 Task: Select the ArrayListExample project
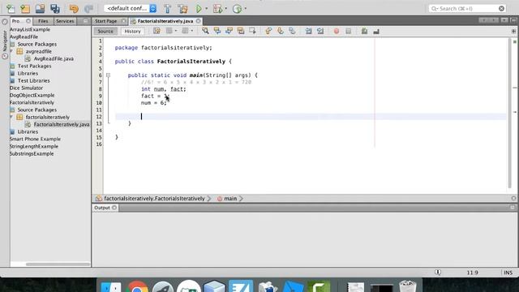pyautogui.click(x=30, y=29)
